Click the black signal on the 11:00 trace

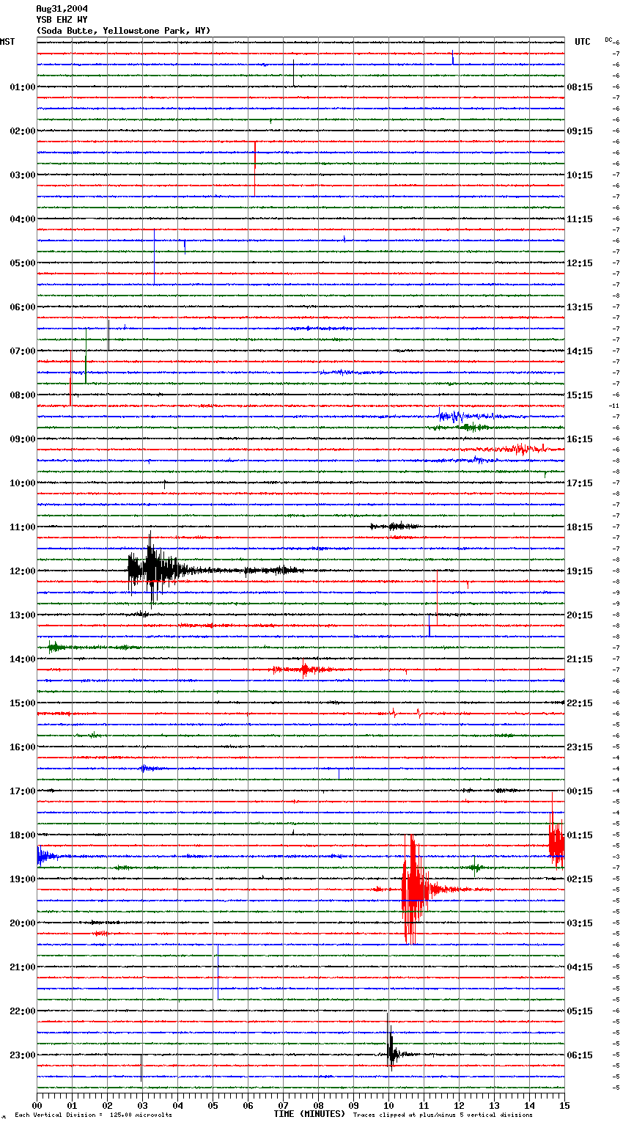[x=395, y=526]
